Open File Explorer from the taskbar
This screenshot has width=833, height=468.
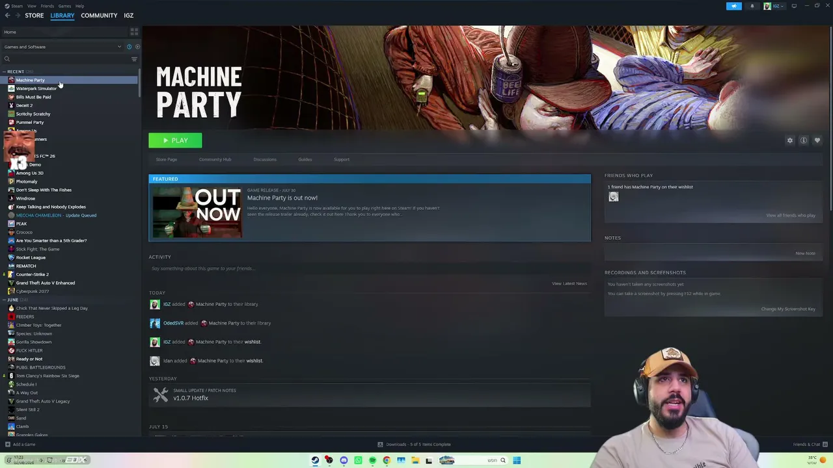click(x=415, y=460)
